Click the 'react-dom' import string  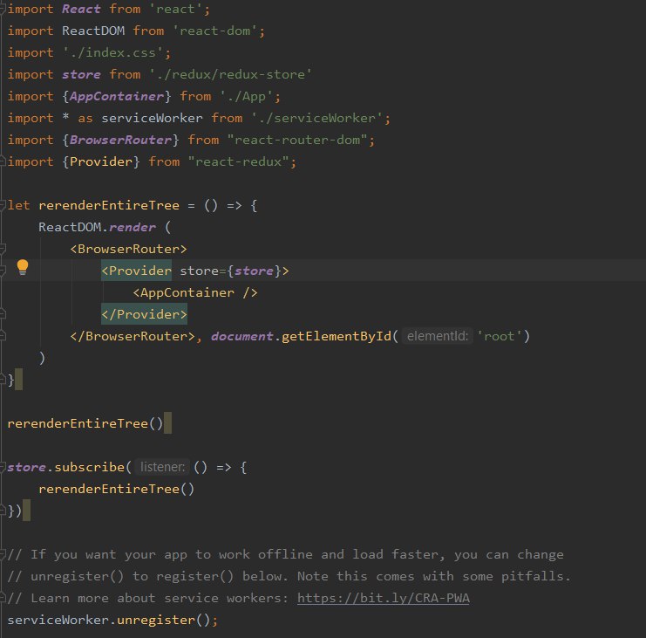(x=214, y=31)
